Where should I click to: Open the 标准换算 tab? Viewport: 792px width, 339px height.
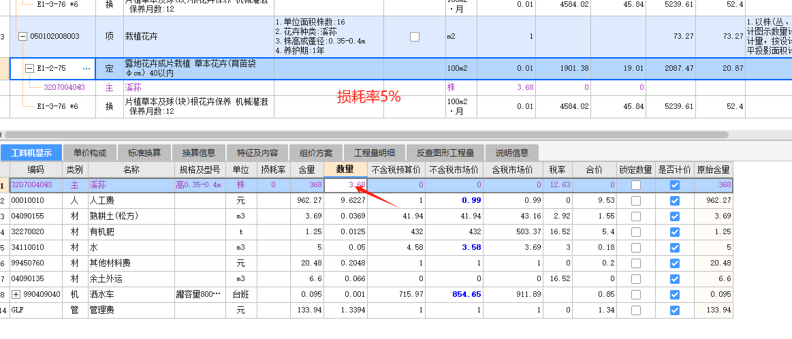click(x=144, y=152)
